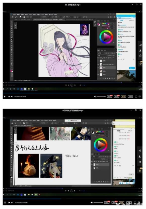Enter fullscreen in the top video player
Image resolution: width=146 pixels, height=209 pixels.
click(136, 97)
